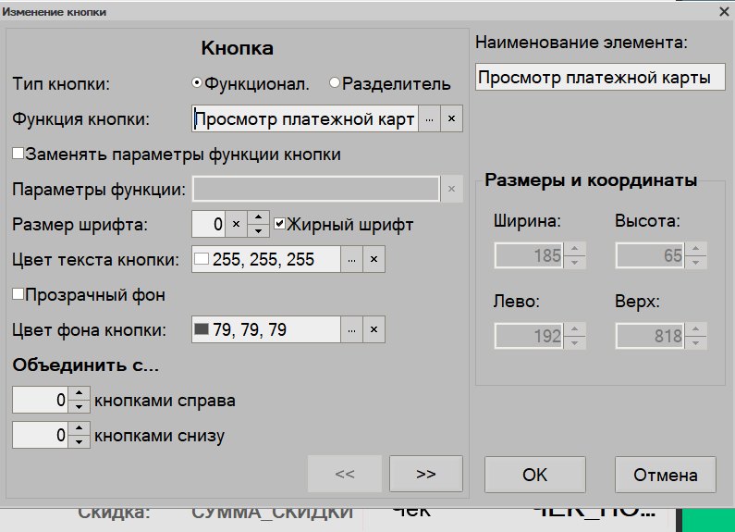The height and width of the screenshot is (532, 735).
Task: Decrease Ширина with down arrow
Action: [575, 262]
